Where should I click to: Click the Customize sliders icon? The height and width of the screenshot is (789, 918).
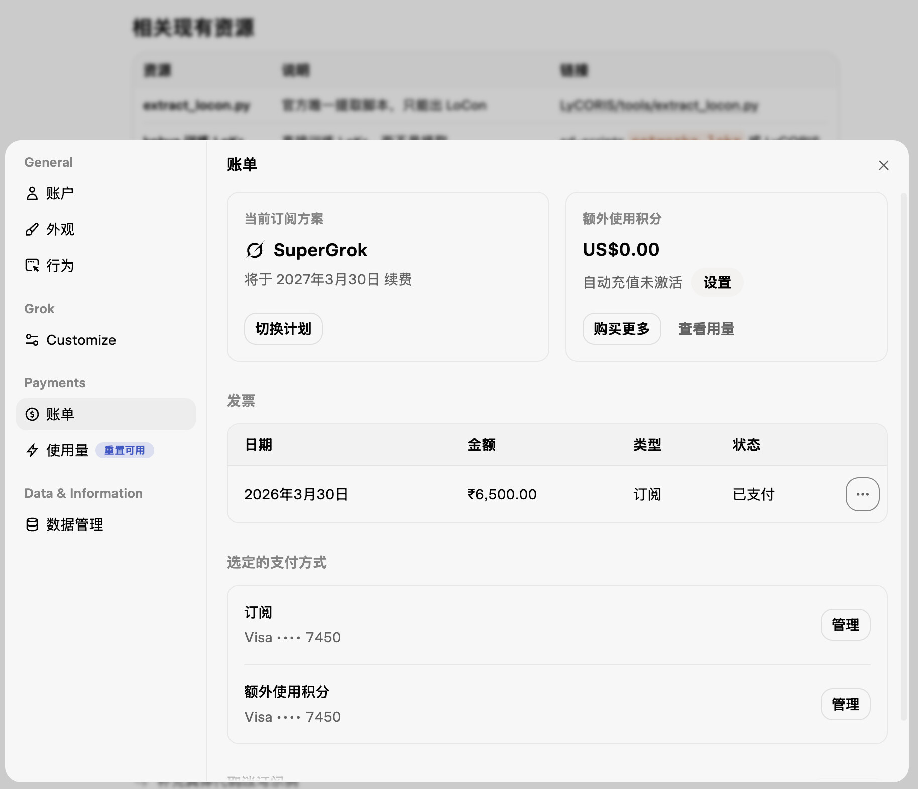32,340
